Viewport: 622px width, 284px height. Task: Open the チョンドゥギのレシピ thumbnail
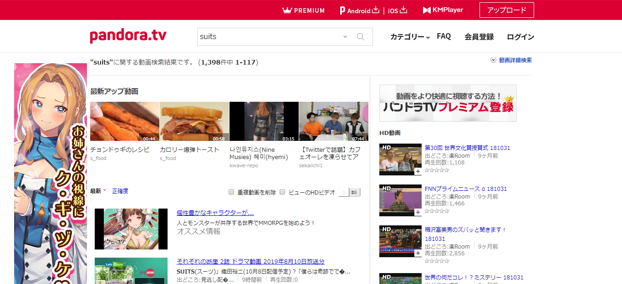[x=125, y=121]
